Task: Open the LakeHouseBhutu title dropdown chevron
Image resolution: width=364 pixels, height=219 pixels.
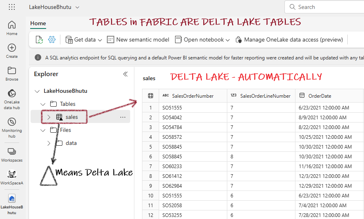Action: pos(78,7)
